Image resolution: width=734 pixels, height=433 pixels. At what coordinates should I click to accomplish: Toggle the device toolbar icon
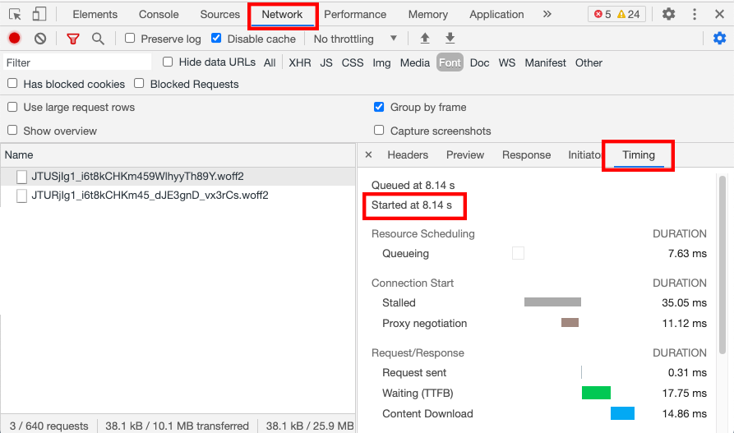coord(39,14)
